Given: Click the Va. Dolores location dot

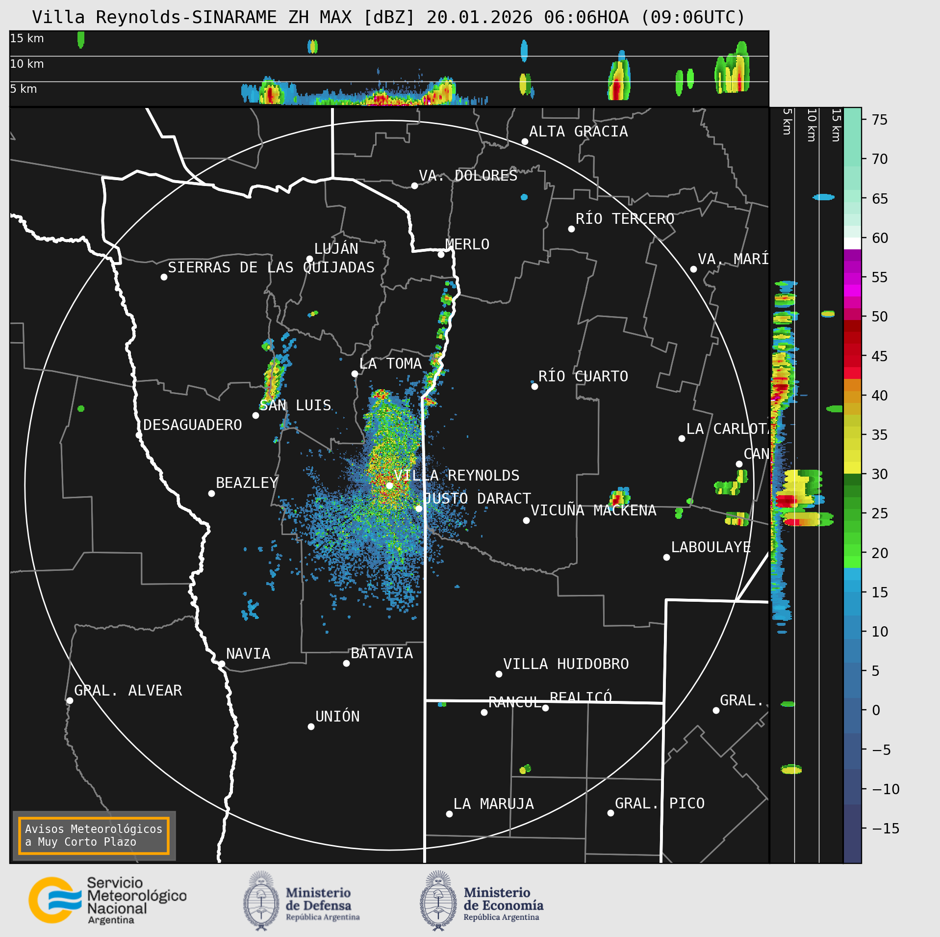Looking at the screenshot, I should click(x=414, y=186).
